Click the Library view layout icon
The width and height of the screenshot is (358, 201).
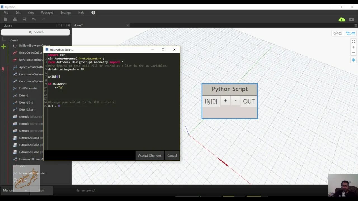coord(64,25)
